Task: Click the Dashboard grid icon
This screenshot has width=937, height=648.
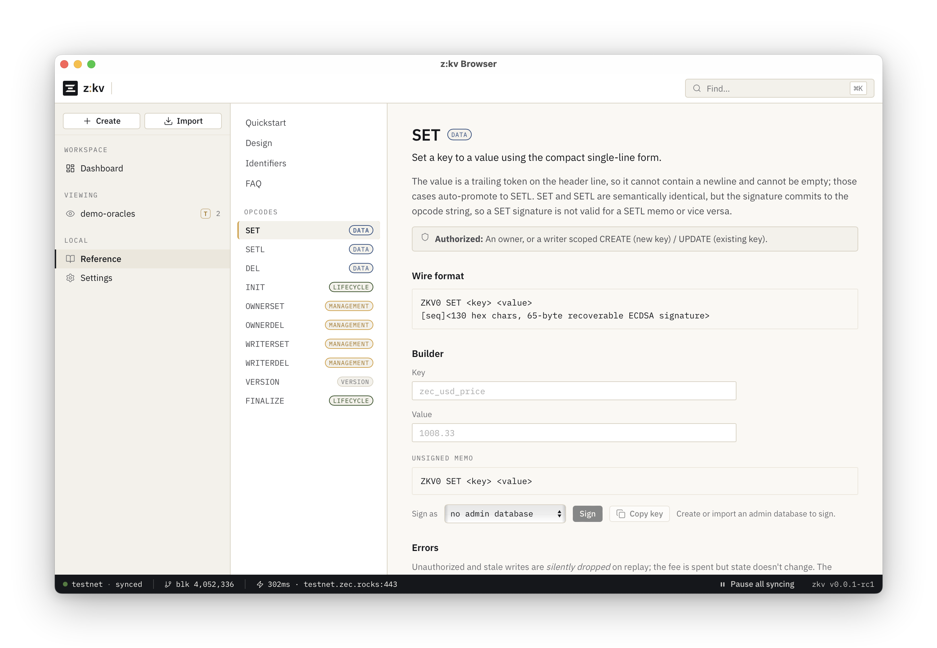Action: pyautogui.click(x=70, y=168)
